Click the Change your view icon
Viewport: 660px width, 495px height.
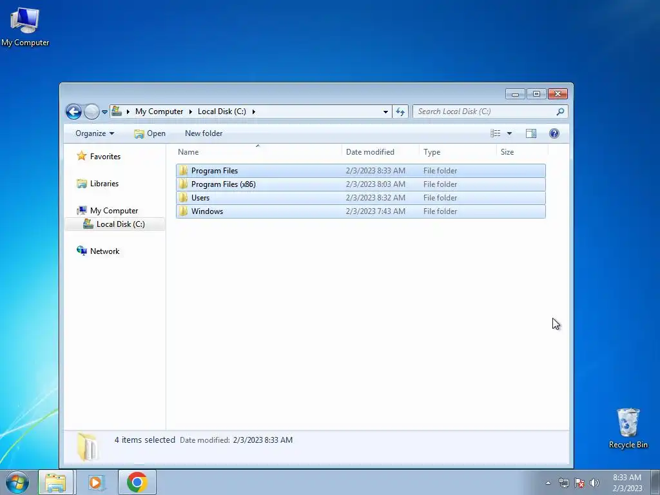496,133
